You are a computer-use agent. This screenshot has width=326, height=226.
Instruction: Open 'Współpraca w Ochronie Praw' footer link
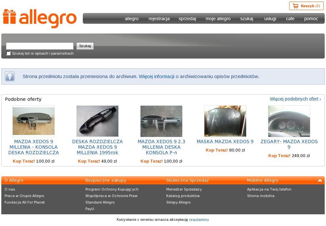[111, 196]
